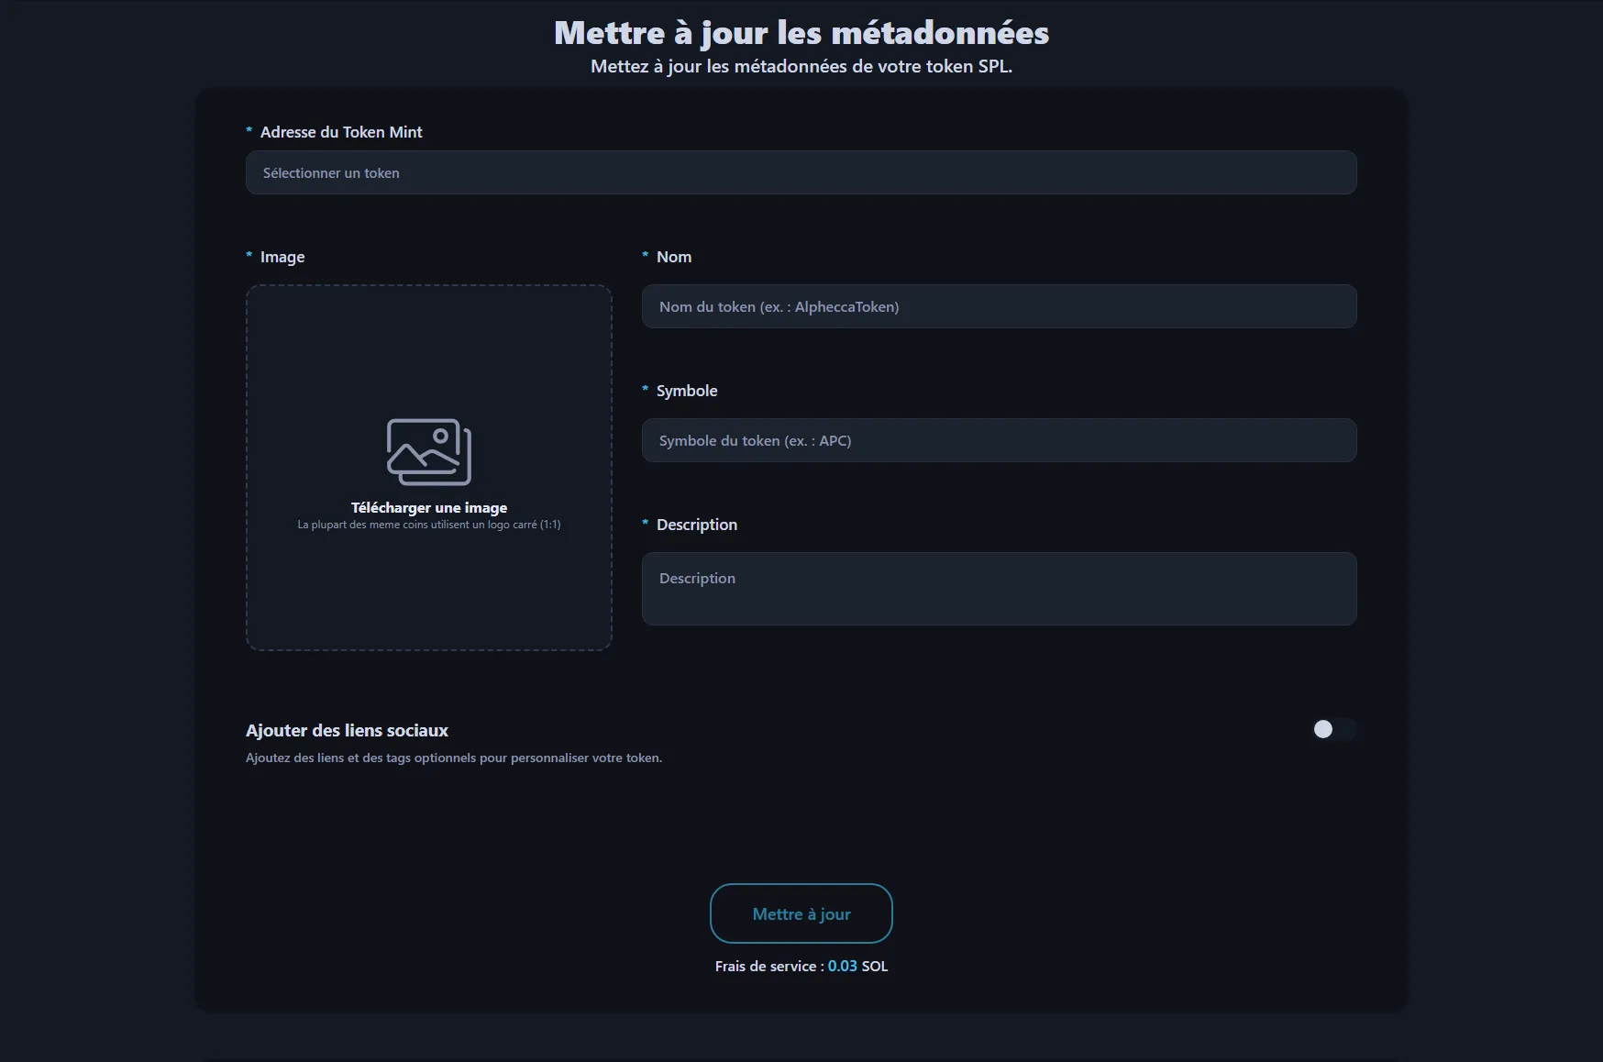Click the 0.03 service fee amount
1603x1062 pixels.
click(x=842, y=966)
